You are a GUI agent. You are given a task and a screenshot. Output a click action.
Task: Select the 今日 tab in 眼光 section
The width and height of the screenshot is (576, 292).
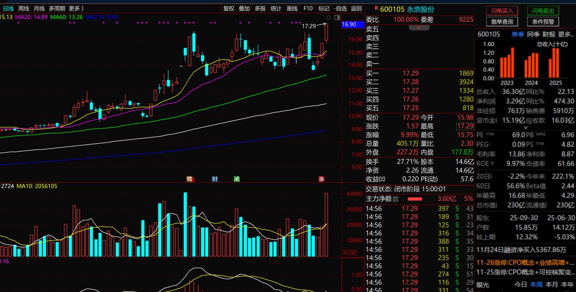(521, 285)
